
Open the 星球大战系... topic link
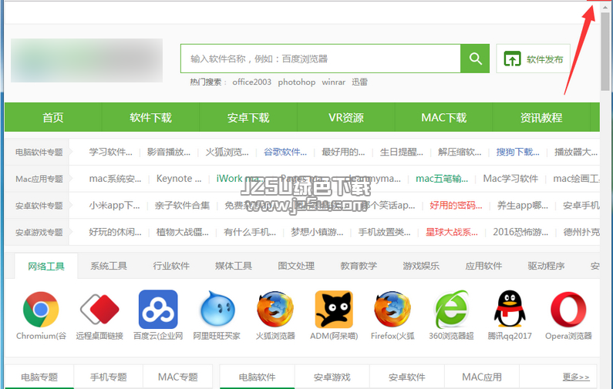452,232
